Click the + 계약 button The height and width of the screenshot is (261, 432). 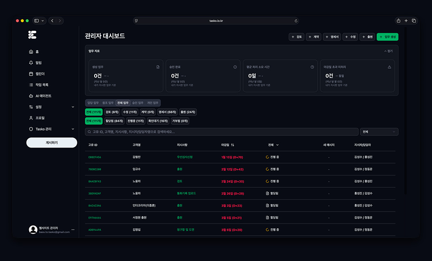(313, 37)
